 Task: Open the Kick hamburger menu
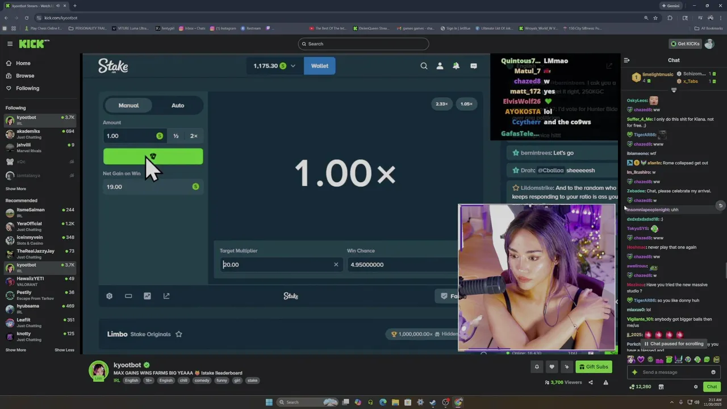click(x=10, y=44)
